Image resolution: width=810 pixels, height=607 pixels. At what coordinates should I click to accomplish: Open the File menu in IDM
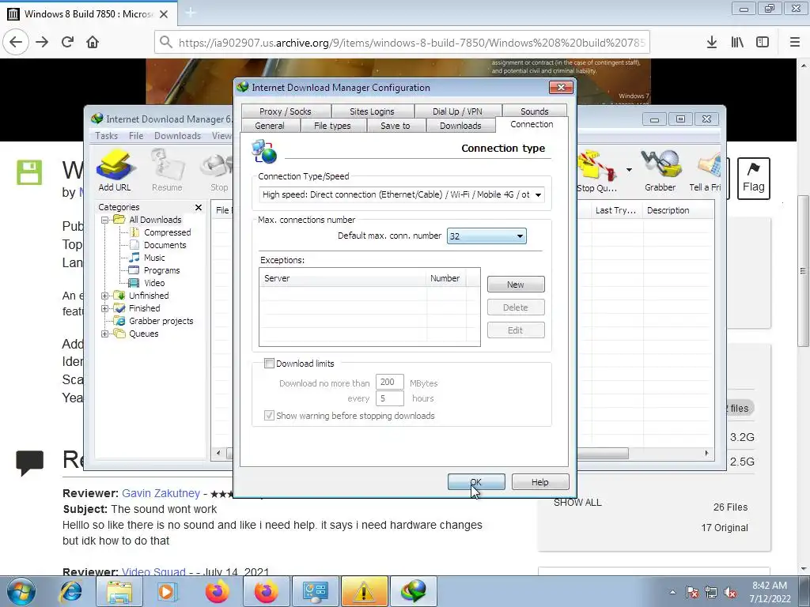point(136,136)
